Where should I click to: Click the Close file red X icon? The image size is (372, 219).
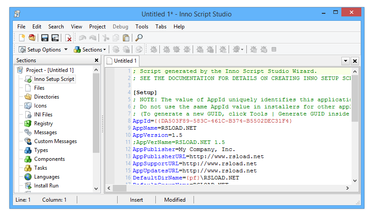(68, 38)
